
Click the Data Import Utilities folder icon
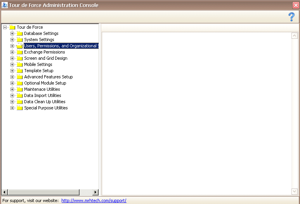[x=19, y=95]
